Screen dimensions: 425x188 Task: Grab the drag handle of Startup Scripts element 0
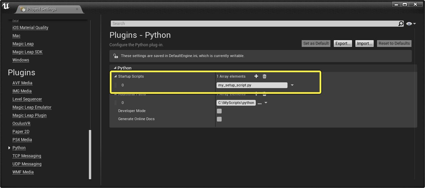[x=116, y=85]
